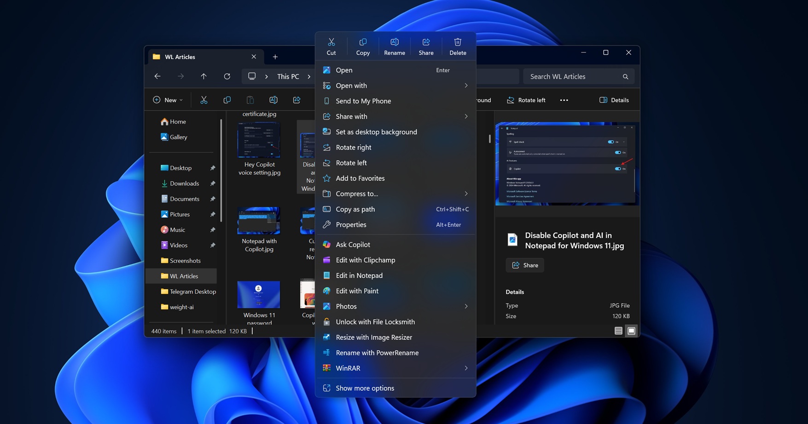
Task: Refresh the WL Articles folder
Action: (x=227, y=76)
